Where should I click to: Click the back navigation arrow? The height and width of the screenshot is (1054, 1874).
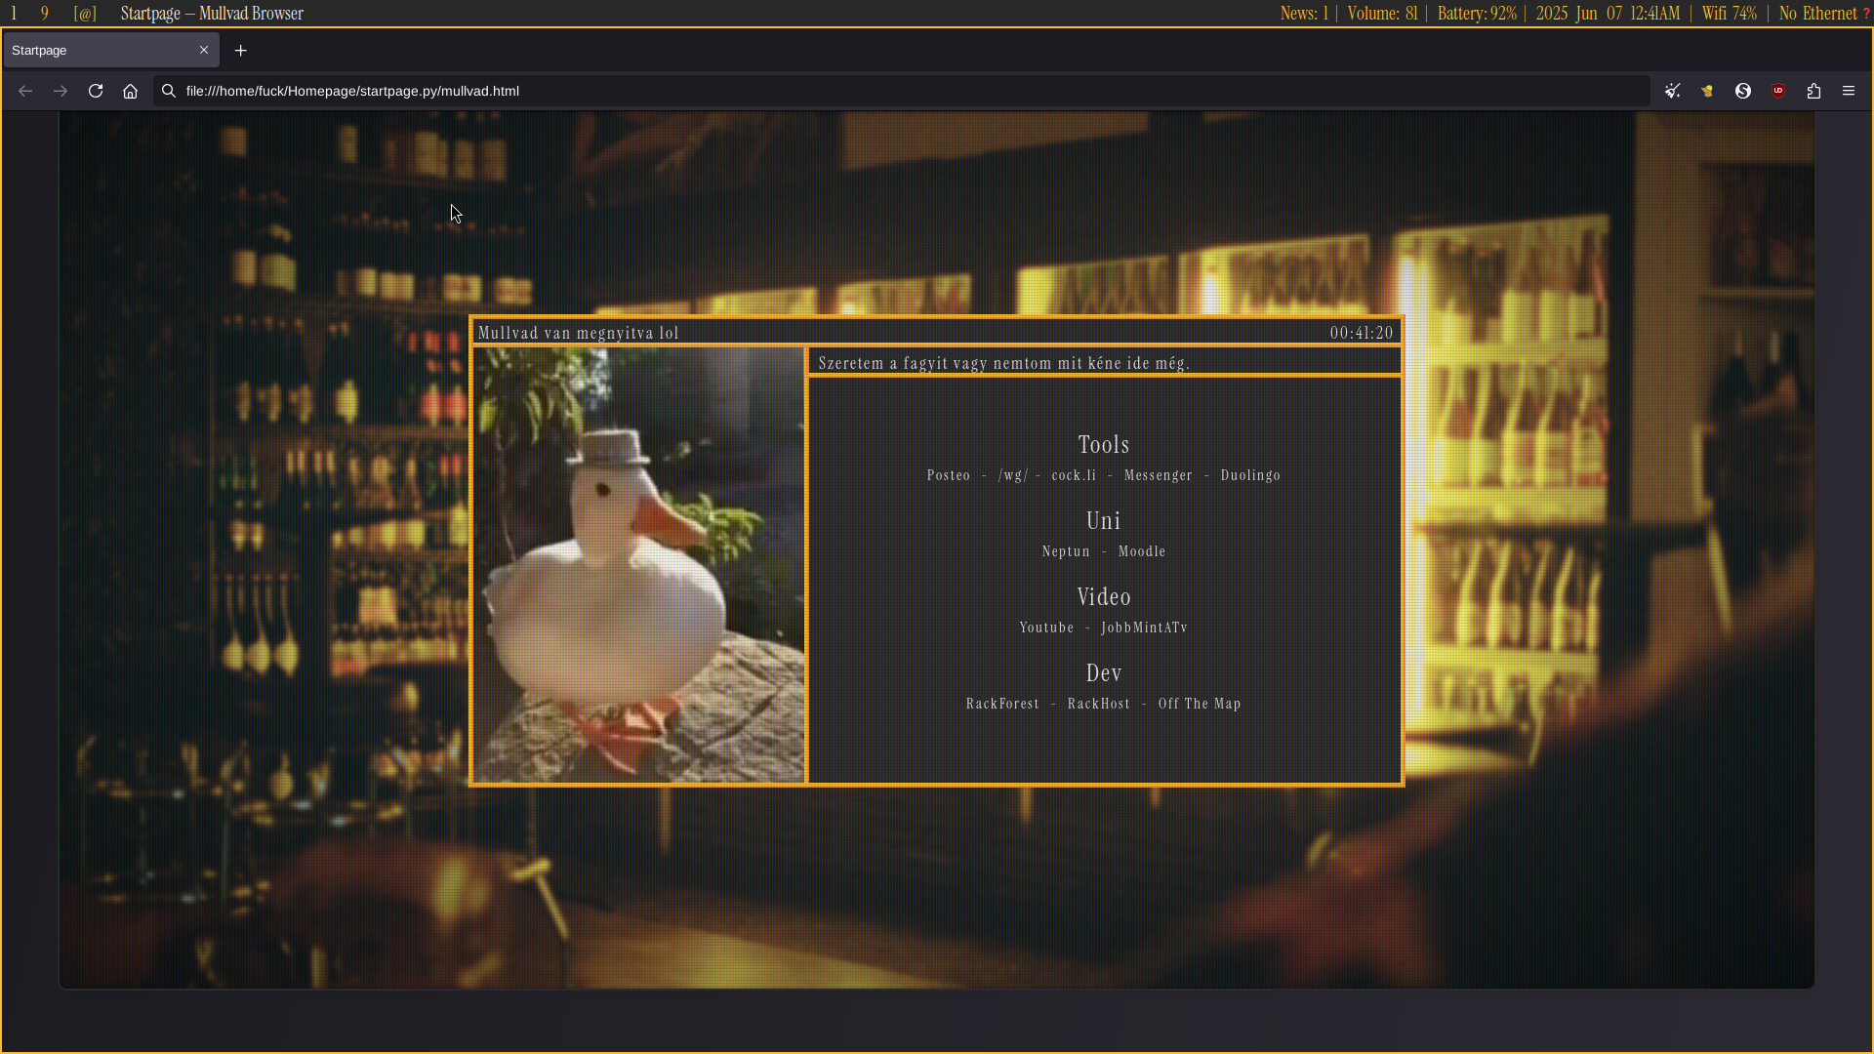25,91
